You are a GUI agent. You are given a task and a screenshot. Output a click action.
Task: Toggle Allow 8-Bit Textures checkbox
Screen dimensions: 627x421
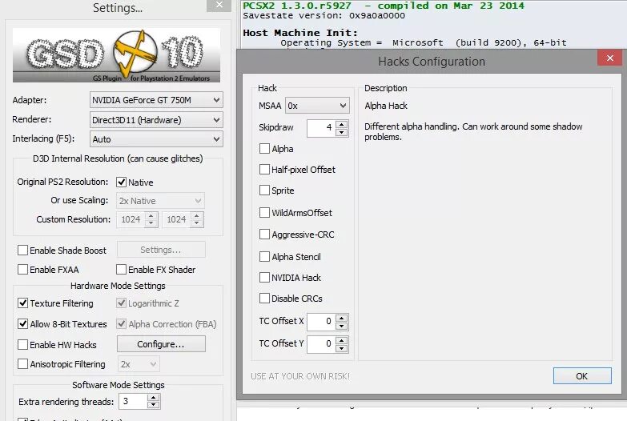pyautogui.click(x=22, y=324)
